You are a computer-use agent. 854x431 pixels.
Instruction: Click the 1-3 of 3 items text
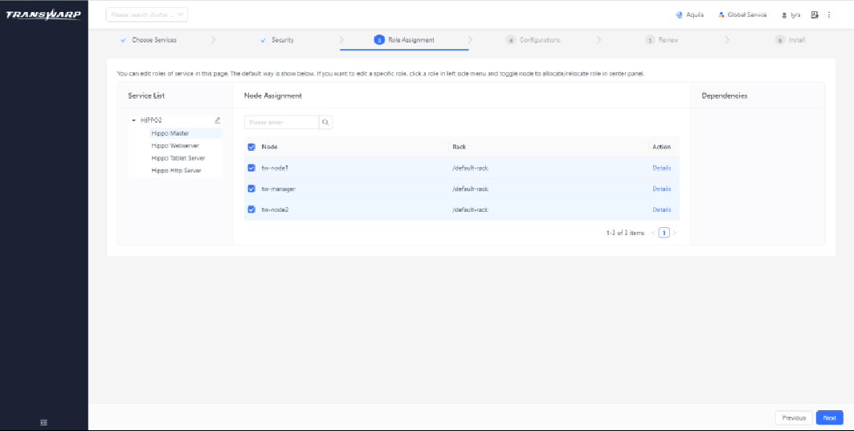[625, 233]
